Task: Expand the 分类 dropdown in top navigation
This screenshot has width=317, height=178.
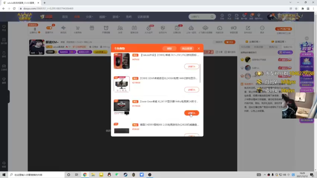Action: point(89,17)
